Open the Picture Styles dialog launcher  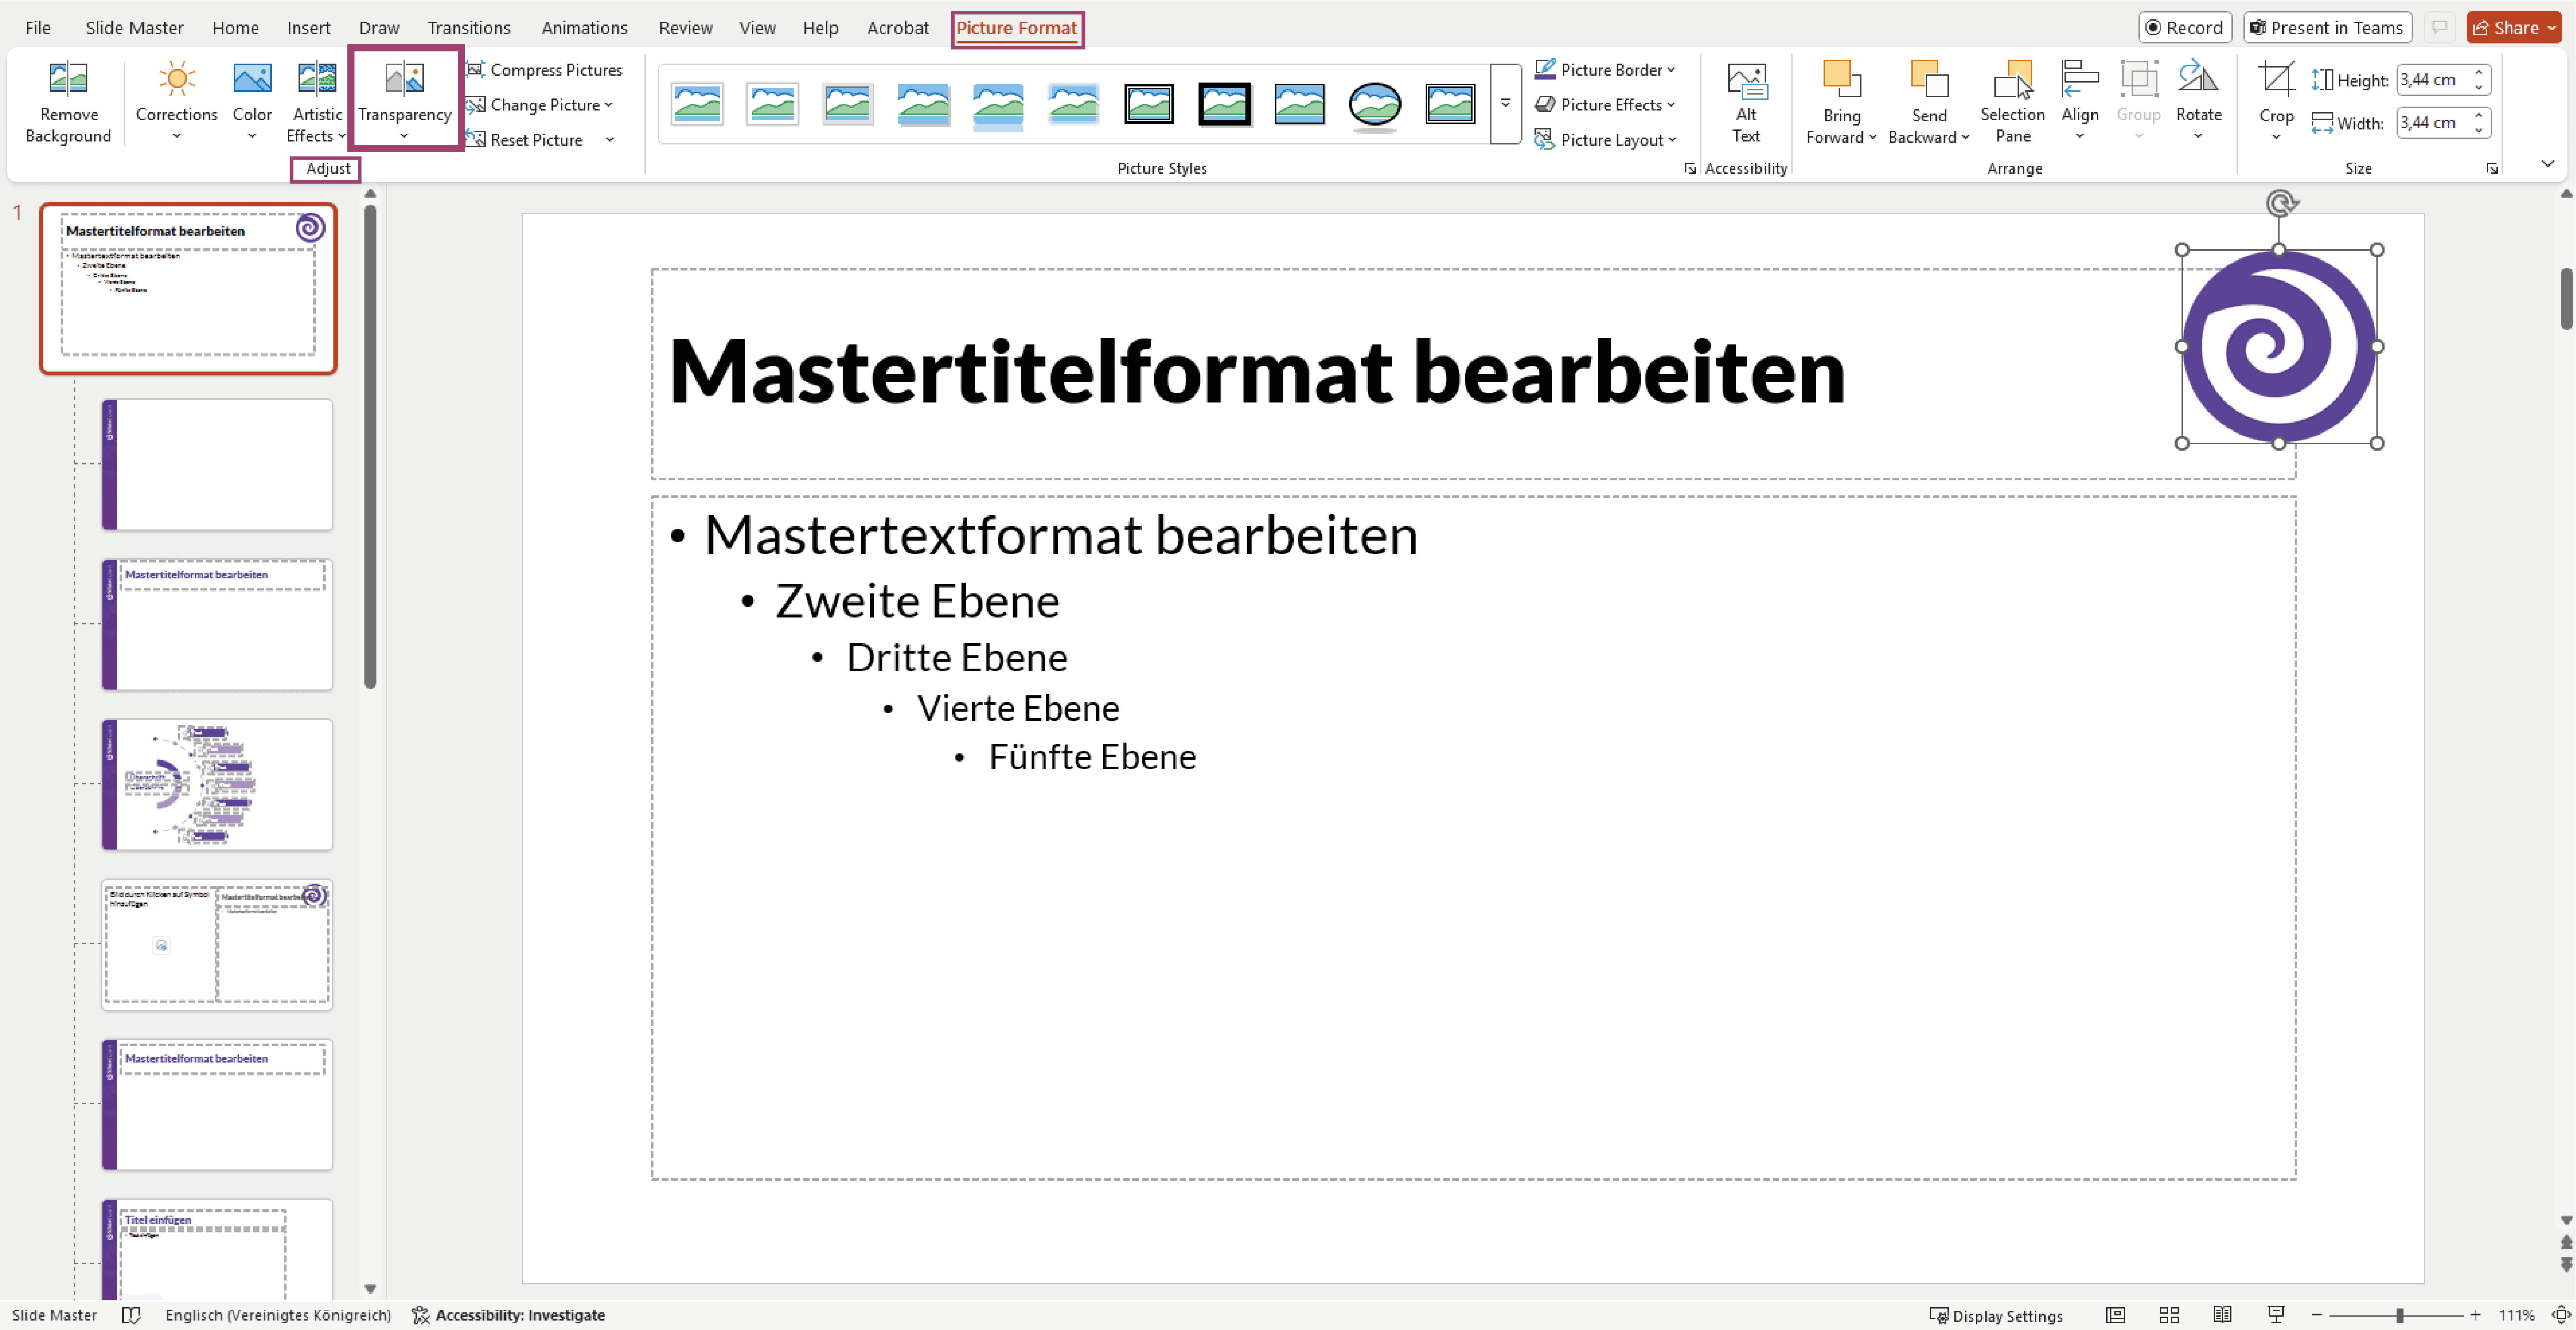click(x=1690, y=169)
